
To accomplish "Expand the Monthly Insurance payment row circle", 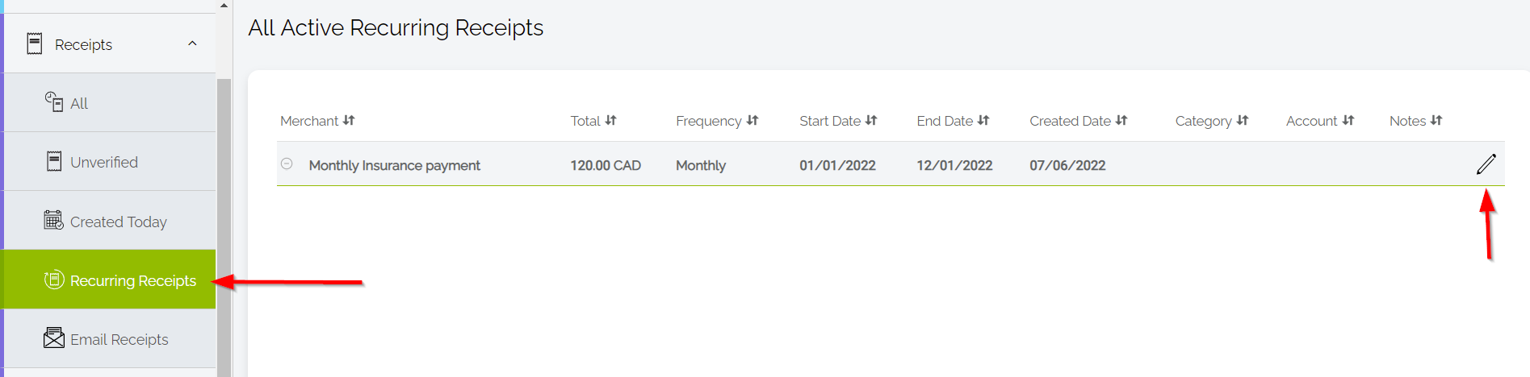I will click(287, 164).
